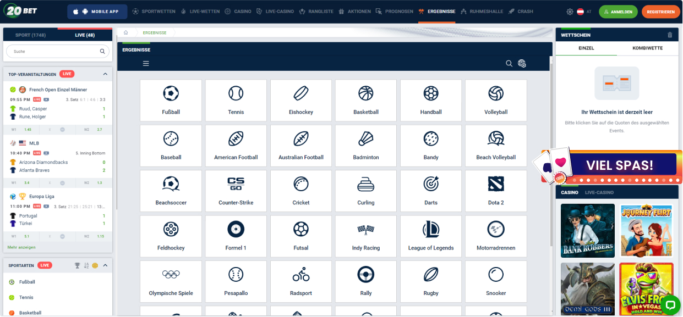
Task: Open the AT country language selector
Action: [584, 12]
